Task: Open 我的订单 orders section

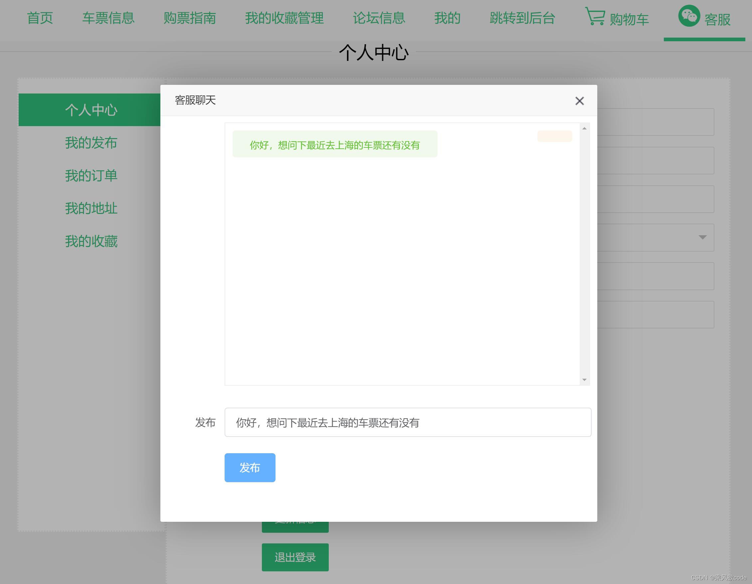Action: [x=91, y=176]
